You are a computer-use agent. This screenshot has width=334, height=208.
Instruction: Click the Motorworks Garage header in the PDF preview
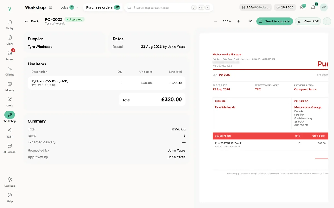pyautogui.click(x=227, y=54)
